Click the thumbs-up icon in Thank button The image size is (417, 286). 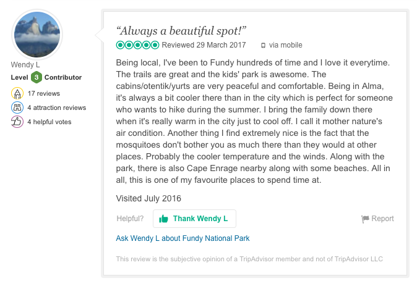click(x=163, y=219)
